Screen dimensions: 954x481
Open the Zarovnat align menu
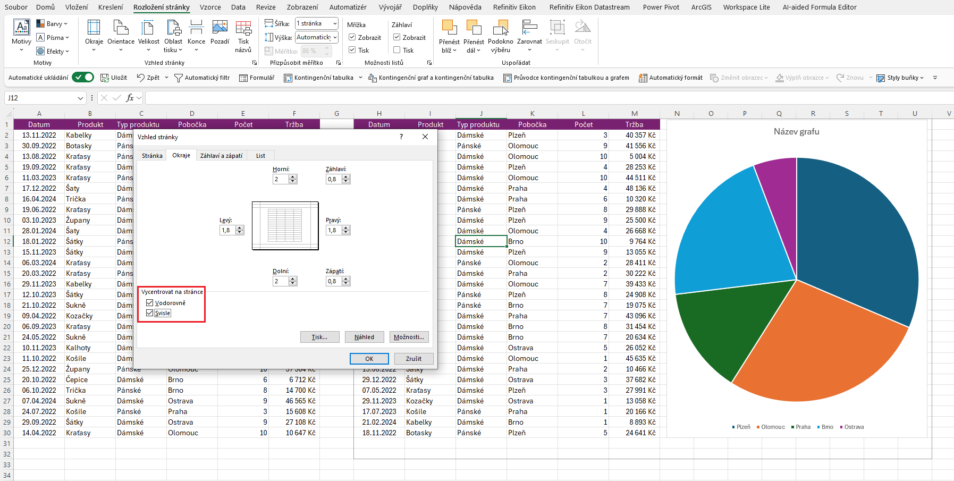[529, 35]
